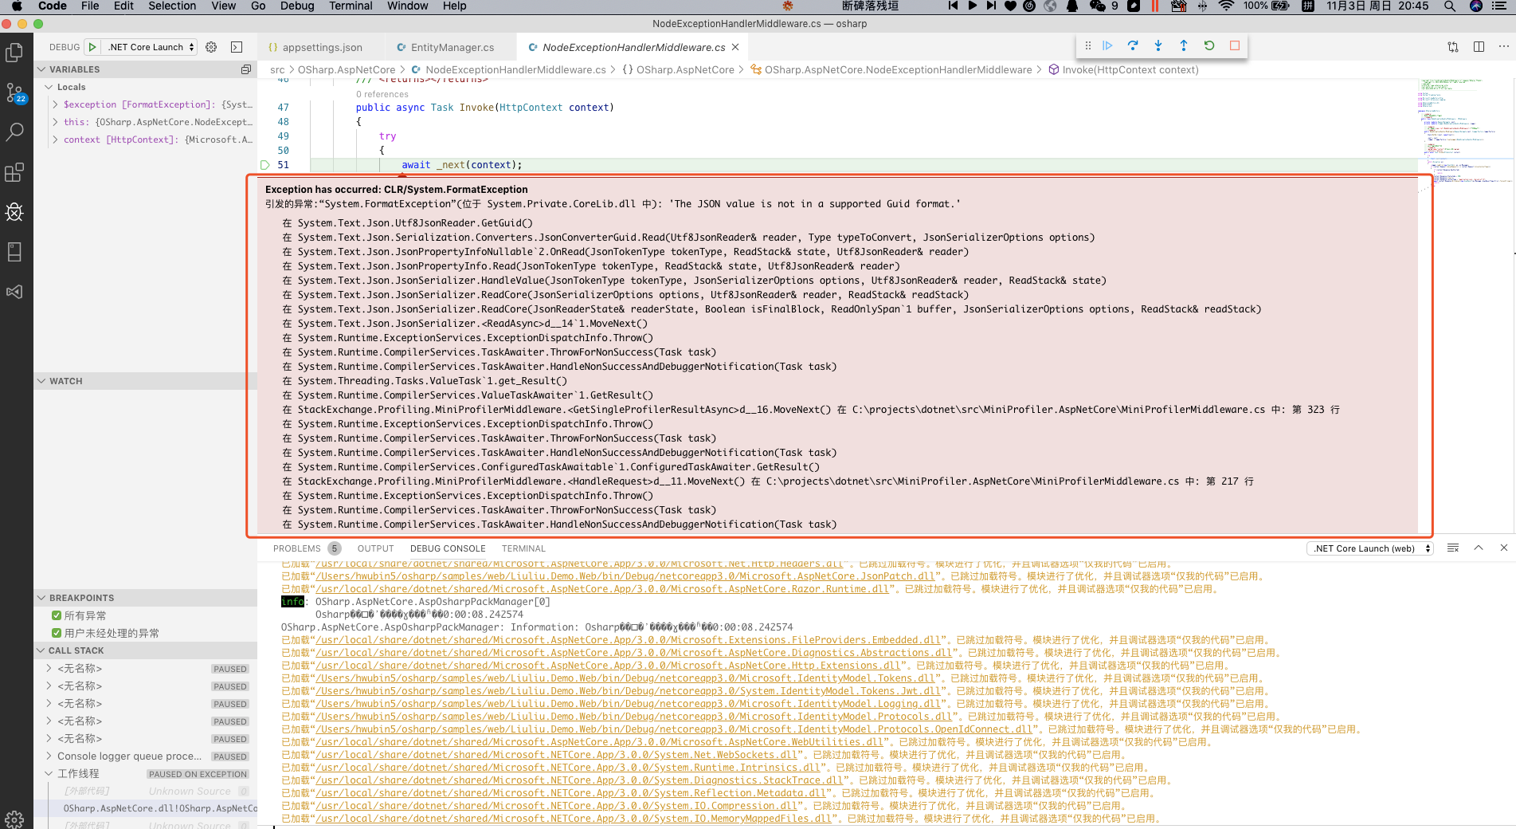Open the Explorer view in the activity bar
This screenshot has width=1516, height=829.
click(14, 52)
